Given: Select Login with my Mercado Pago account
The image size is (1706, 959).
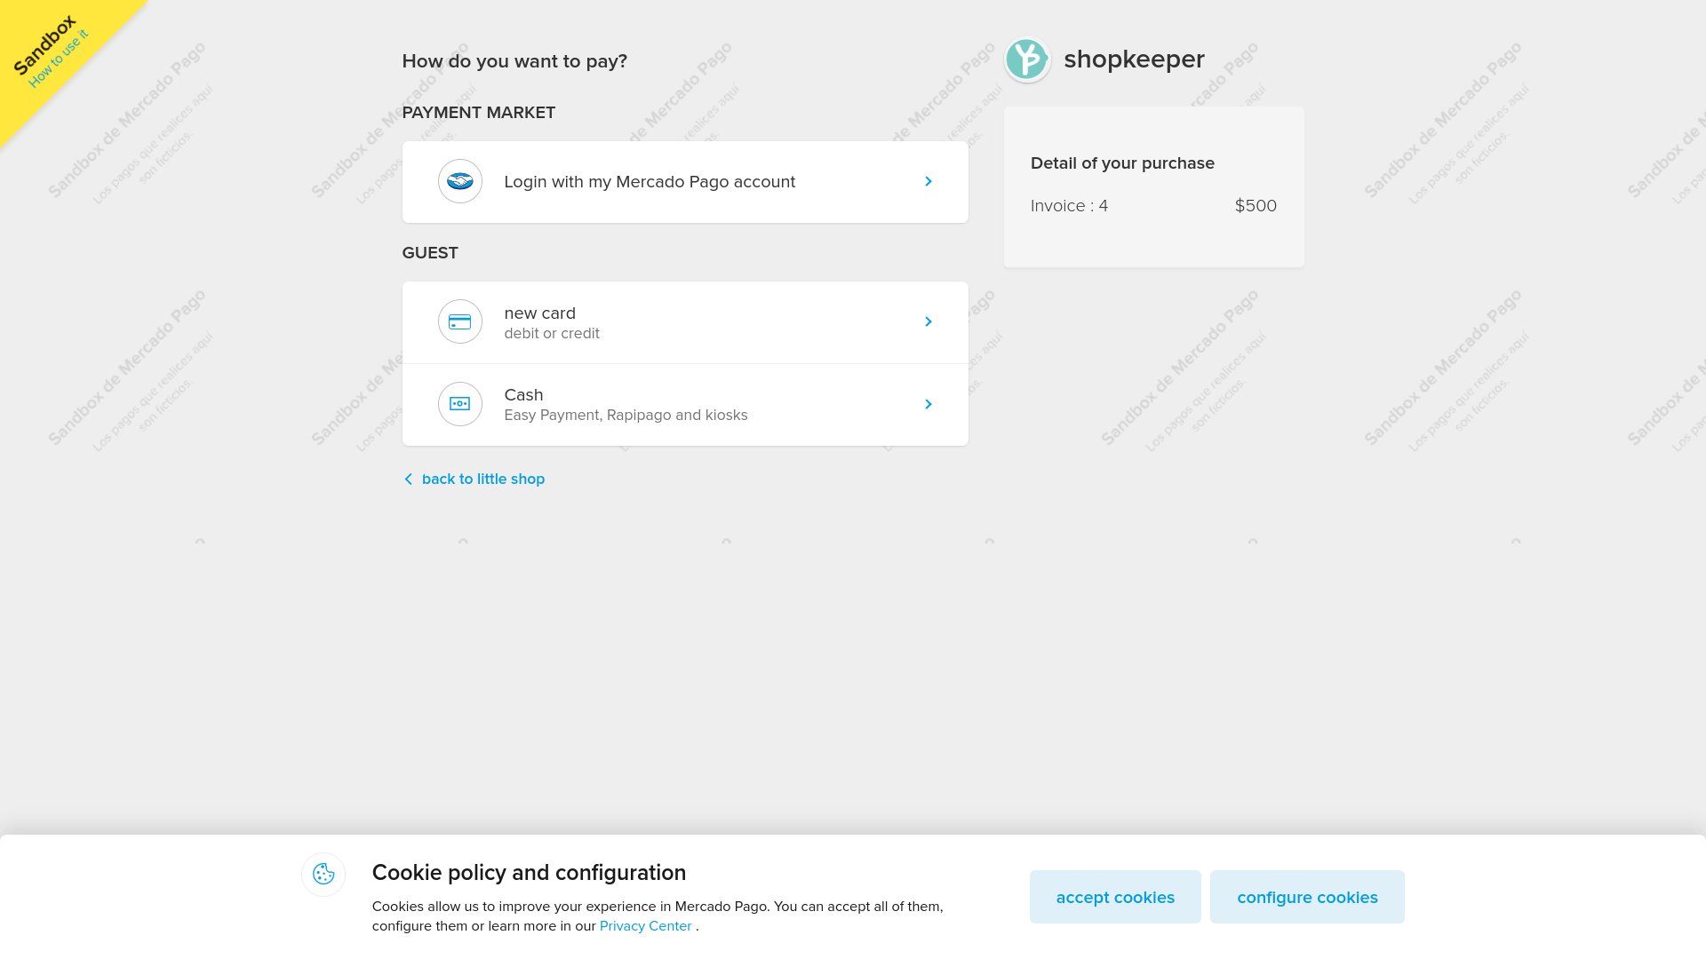Looking at the screenshot, I should pos(650,182).
